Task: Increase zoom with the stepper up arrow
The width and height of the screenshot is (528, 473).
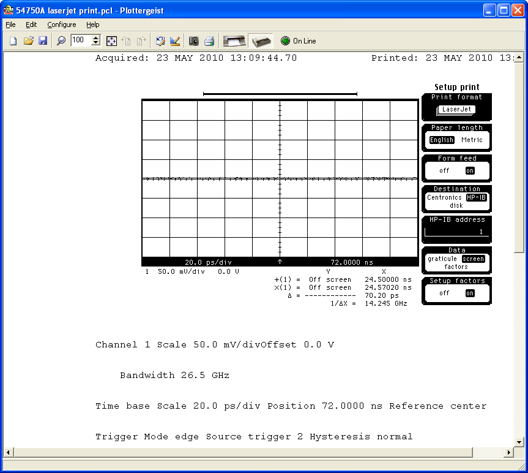Action: tap(97, 38)
